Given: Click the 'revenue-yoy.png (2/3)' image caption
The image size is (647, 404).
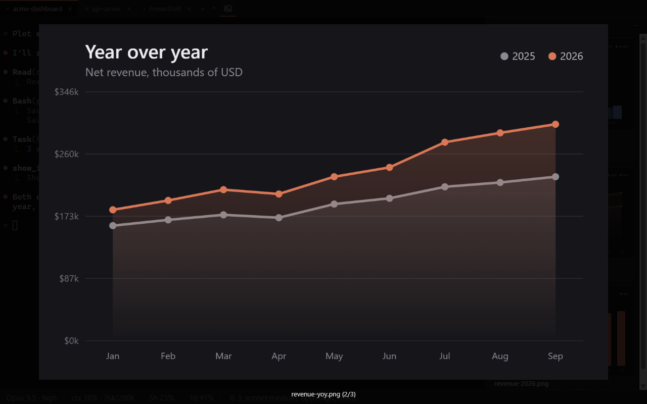Looking at the screenshot, I should point(323,394).
